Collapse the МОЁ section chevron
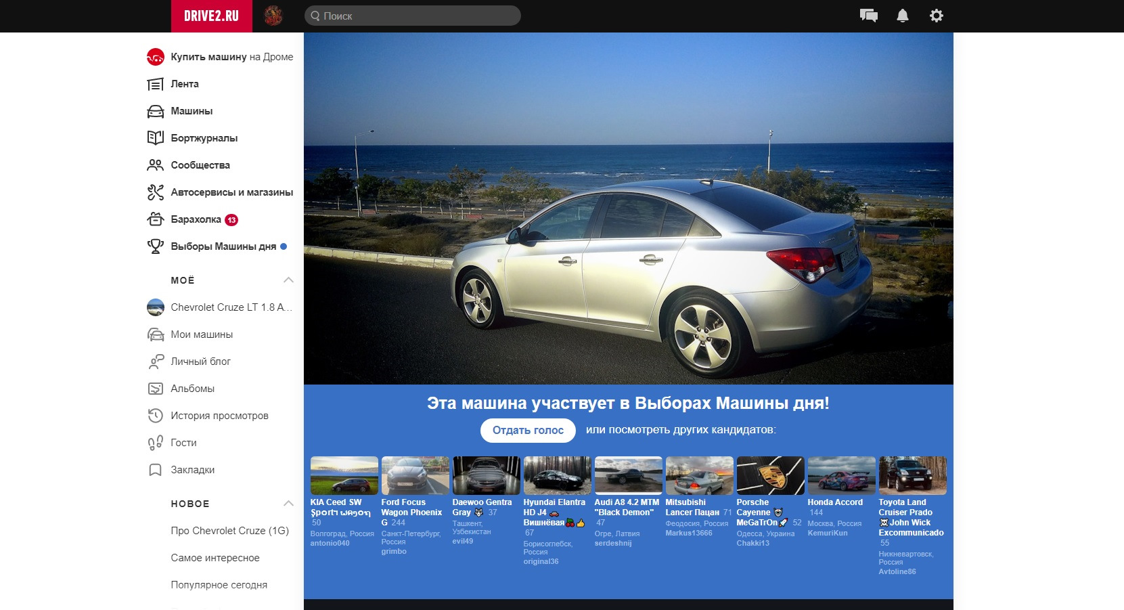 tap(288, 280)
